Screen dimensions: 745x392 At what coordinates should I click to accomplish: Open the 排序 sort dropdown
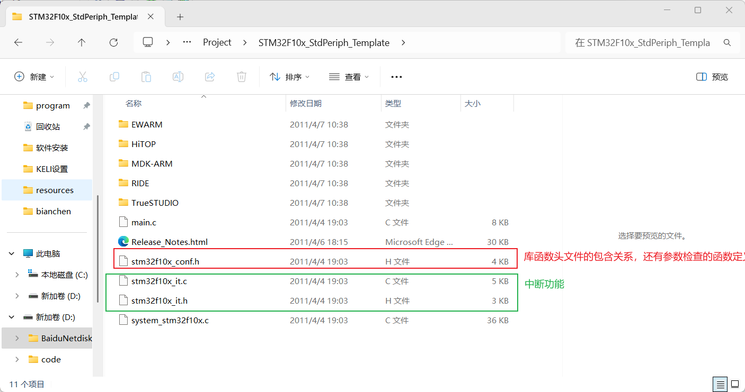pos(289,77)
